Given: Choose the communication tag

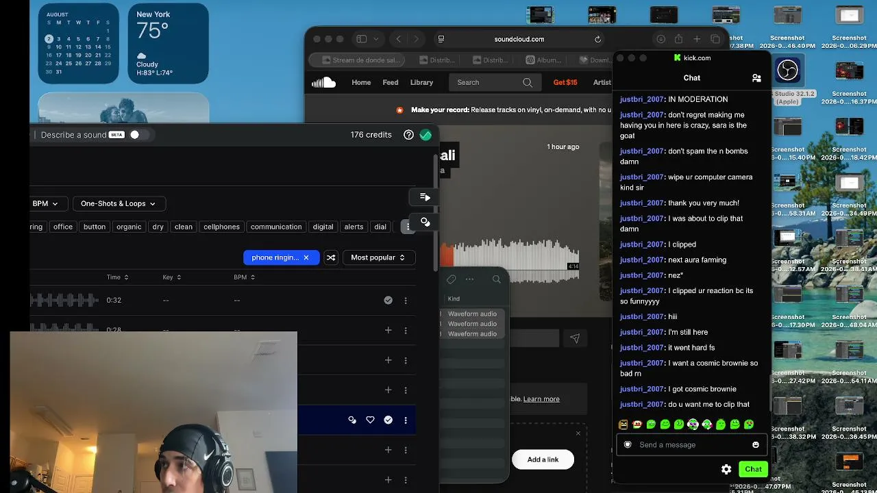Looking at the screenshot, I should pyautogui.click(x=276, y=227).
